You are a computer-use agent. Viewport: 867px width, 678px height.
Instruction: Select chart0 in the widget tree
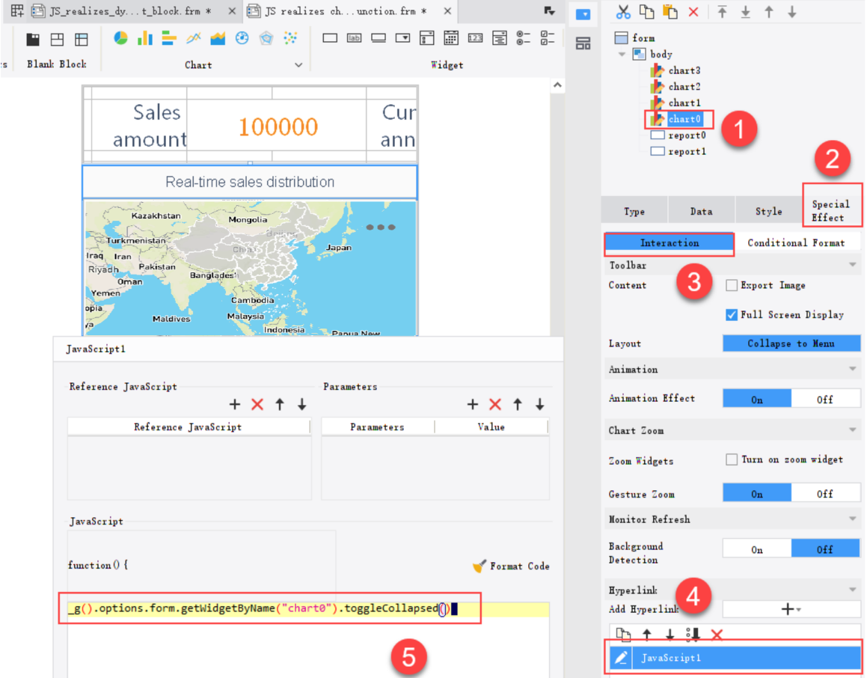(x=684, y=119)
